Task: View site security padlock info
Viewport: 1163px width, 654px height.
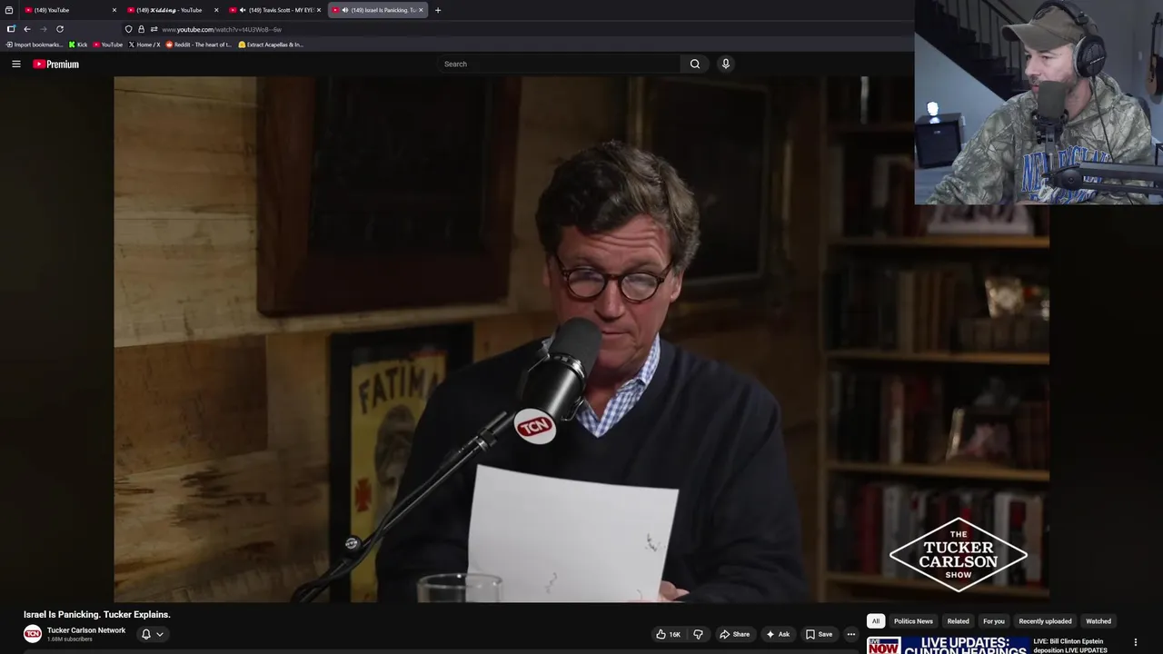Action: [x=141, y=29]
